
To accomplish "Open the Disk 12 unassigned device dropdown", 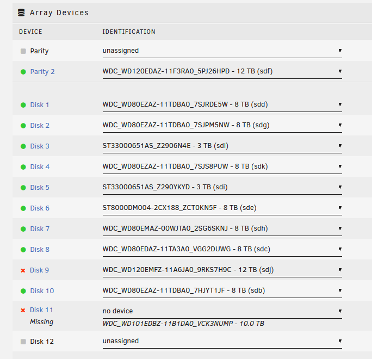I will [222, 341].
